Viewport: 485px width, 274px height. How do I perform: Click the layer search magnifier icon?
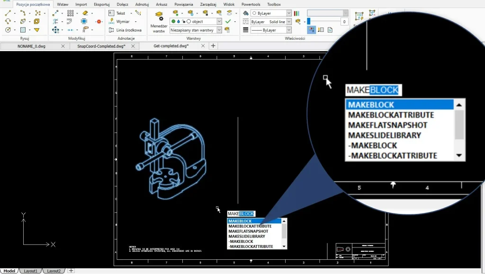(219, 13)
